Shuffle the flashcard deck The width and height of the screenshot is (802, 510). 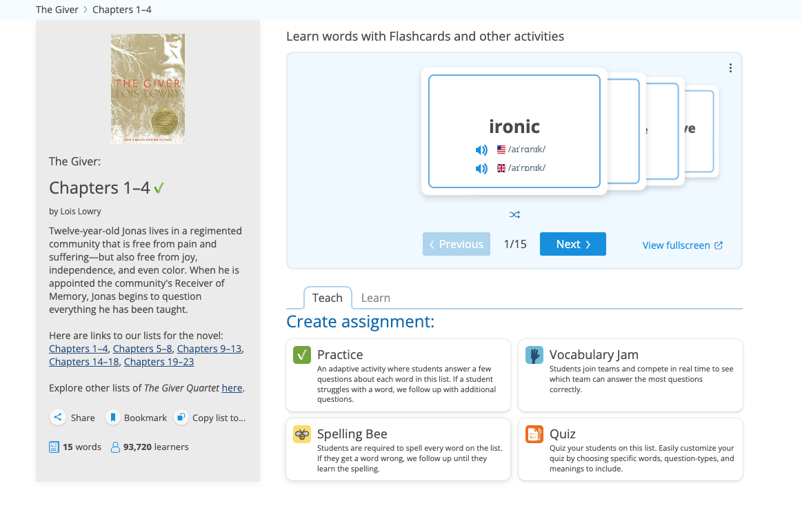(514, 214)
